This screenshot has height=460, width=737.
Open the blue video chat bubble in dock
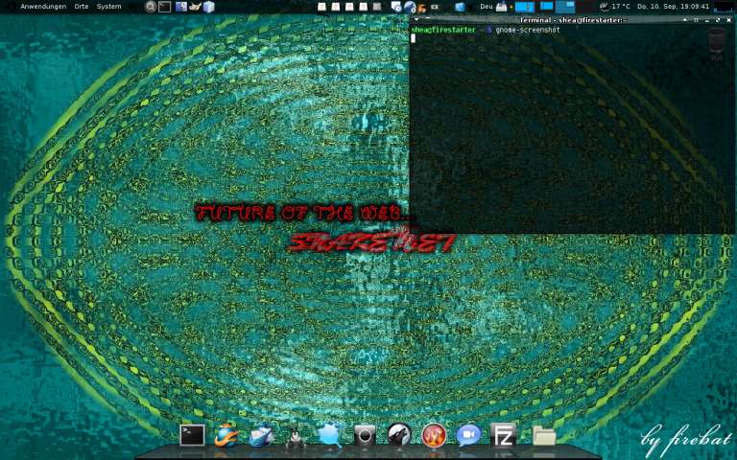[468, 435]
